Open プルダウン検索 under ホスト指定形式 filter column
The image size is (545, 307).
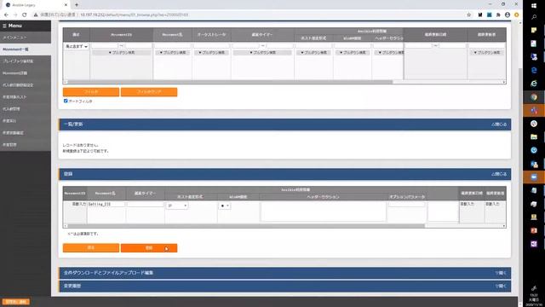313,53
